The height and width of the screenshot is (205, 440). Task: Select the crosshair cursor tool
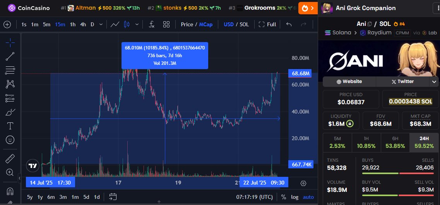coord(10,43)
